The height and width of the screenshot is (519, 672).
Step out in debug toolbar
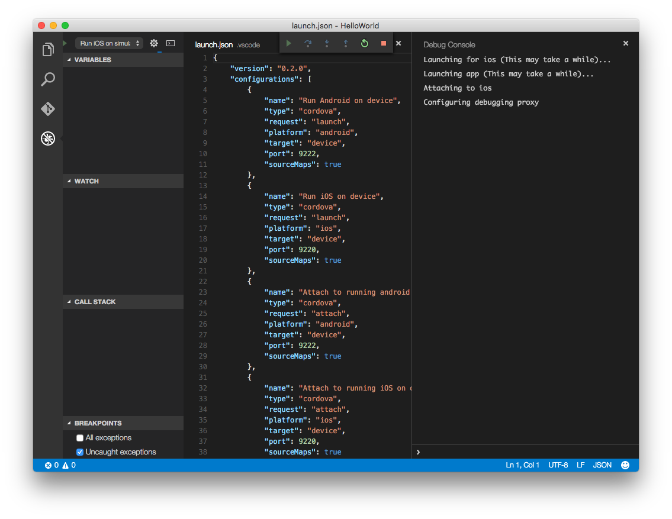coord(345,43)
